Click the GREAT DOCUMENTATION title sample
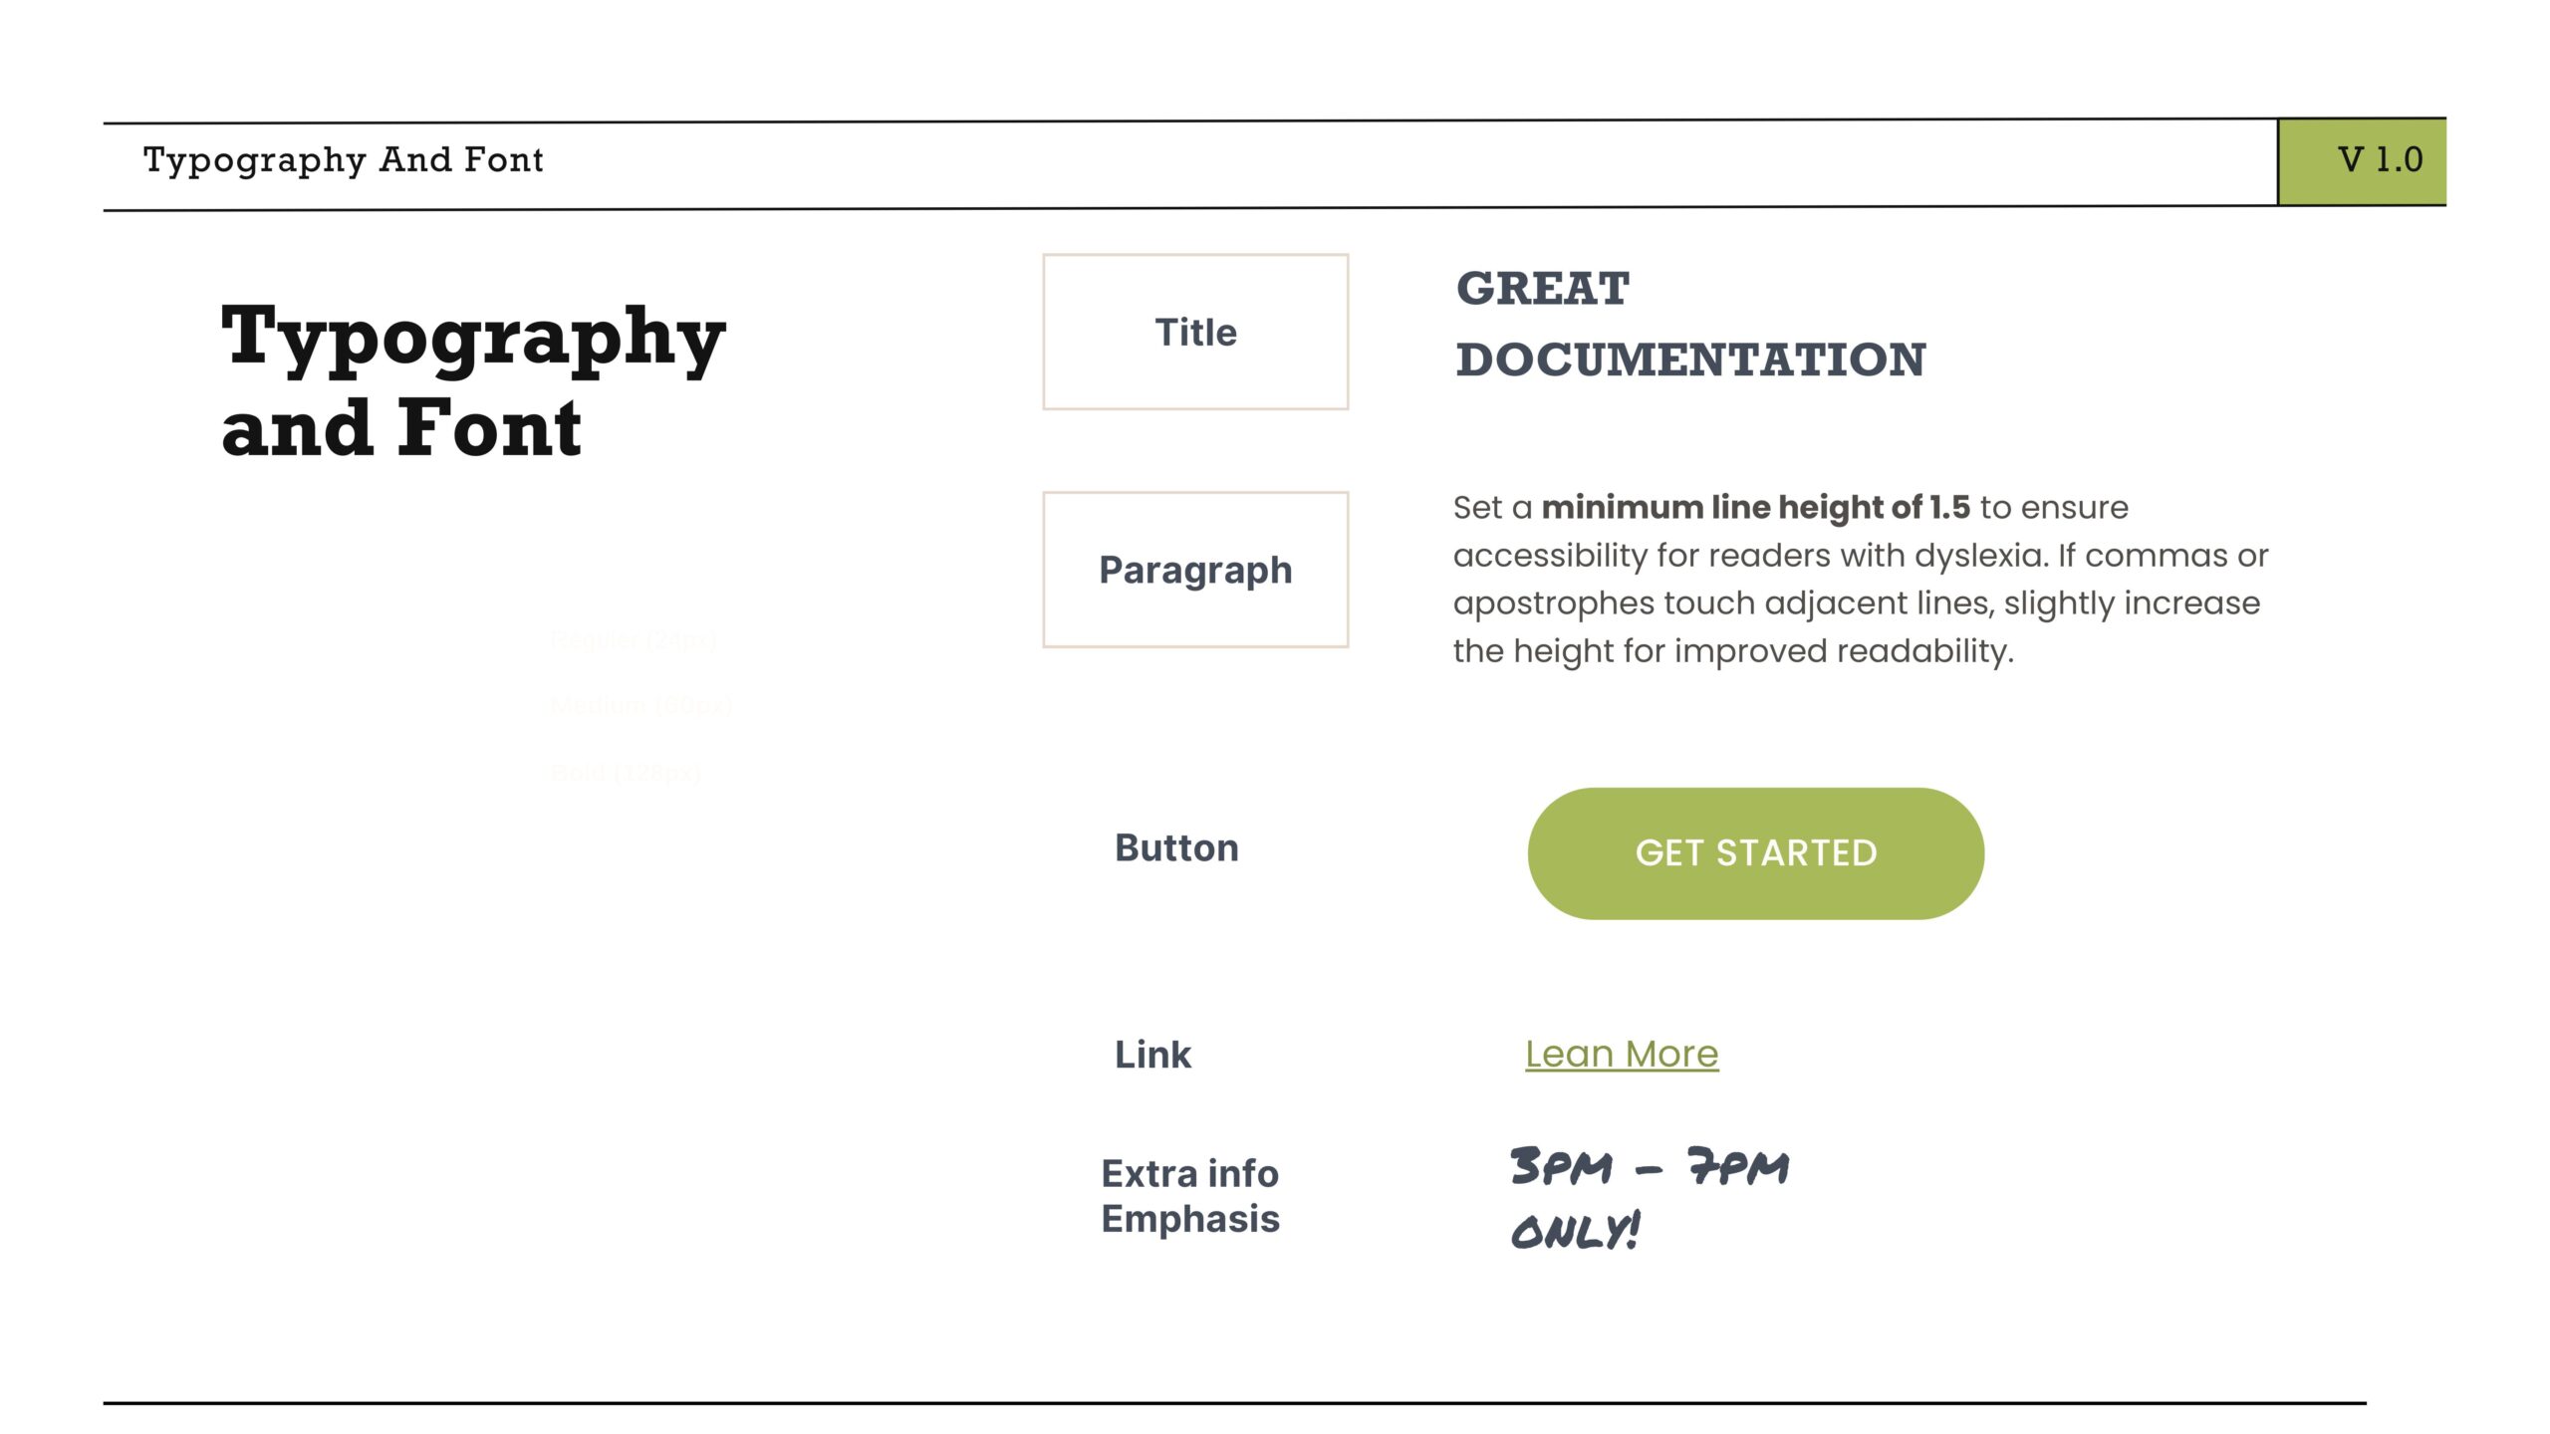The height and width of the screenshot is (1434, 2550). (x=1690, y=325)
